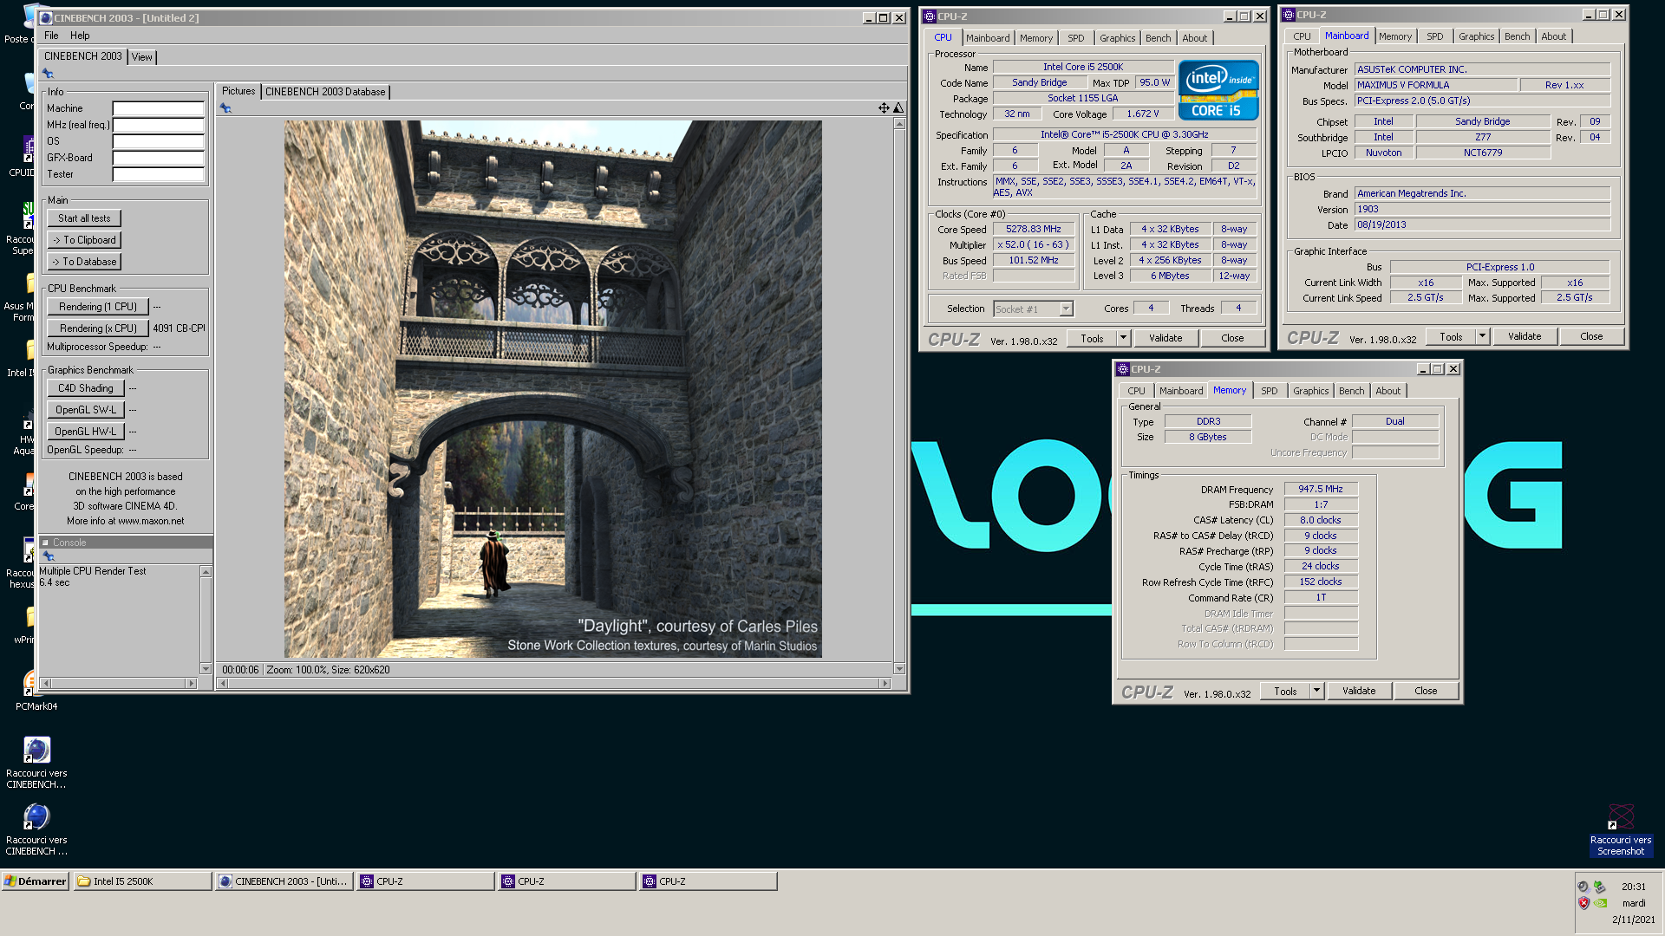The width and height of the screenshot is (1665, 936).
Task: Click the red security shield tray icon
Action: click(x=1583, y=903)
